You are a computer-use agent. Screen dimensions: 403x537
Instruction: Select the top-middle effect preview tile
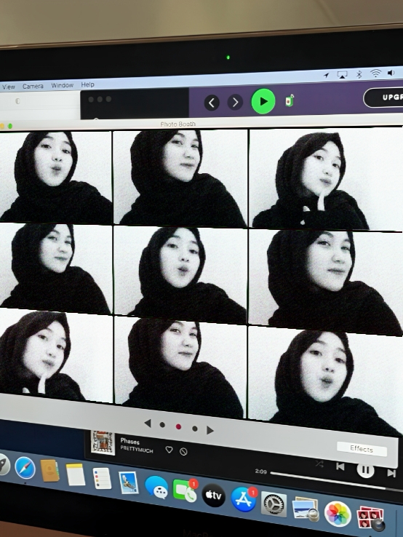click(x=180, y=178)
